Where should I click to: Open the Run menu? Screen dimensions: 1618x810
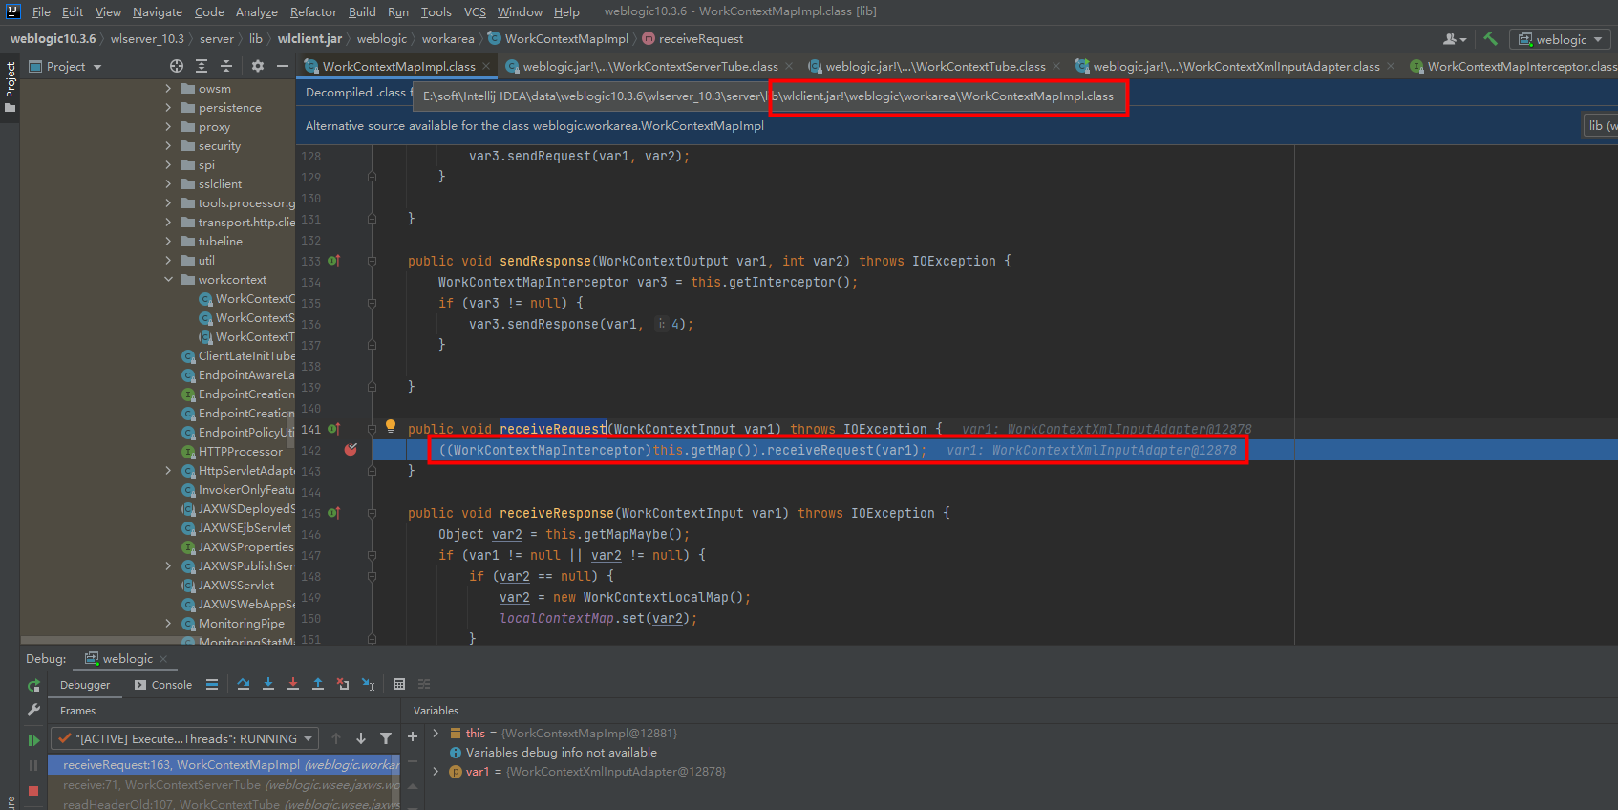(x=398, y=11)
